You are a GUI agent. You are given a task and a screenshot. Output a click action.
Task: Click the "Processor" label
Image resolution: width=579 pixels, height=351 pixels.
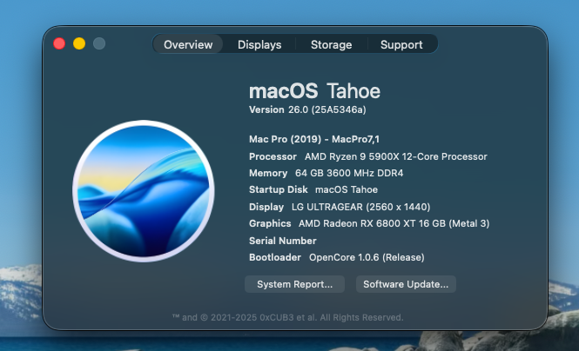273,156
